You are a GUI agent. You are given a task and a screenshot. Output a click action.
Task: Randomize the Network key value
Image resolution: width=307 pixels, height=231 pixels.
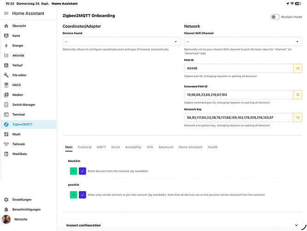[298, 117]
